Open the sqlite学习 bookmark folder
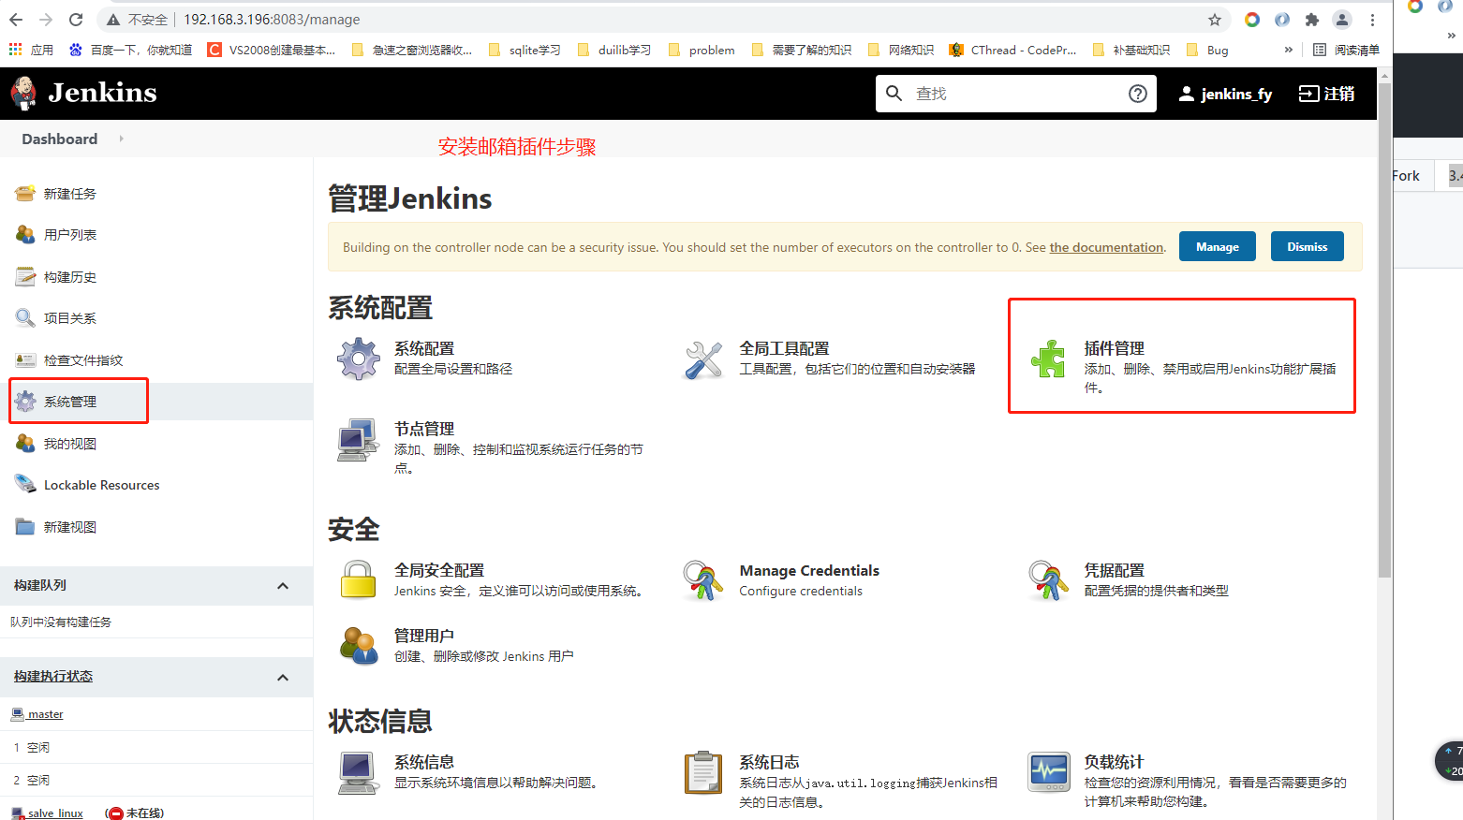 click(x=525, y=50)
